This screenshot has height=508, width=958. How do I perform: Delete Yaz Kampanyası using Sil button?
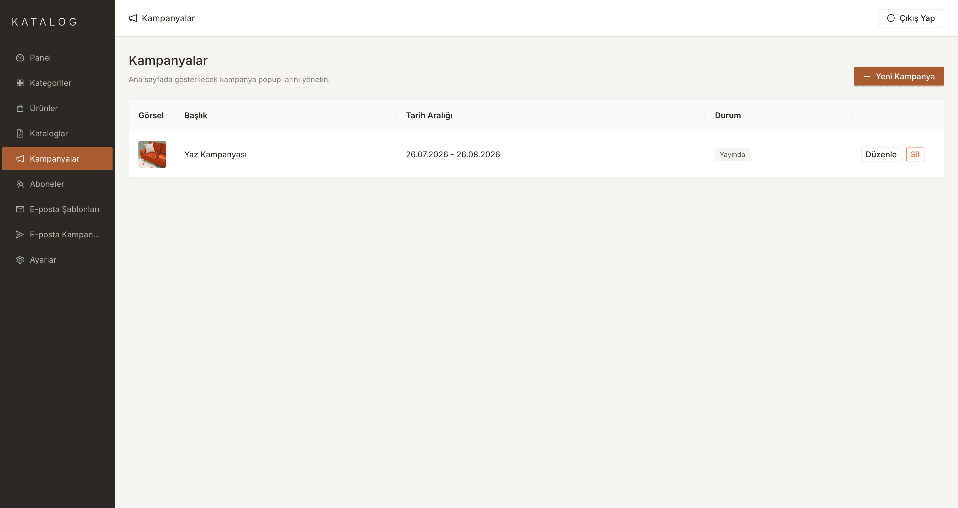(915, 154)
